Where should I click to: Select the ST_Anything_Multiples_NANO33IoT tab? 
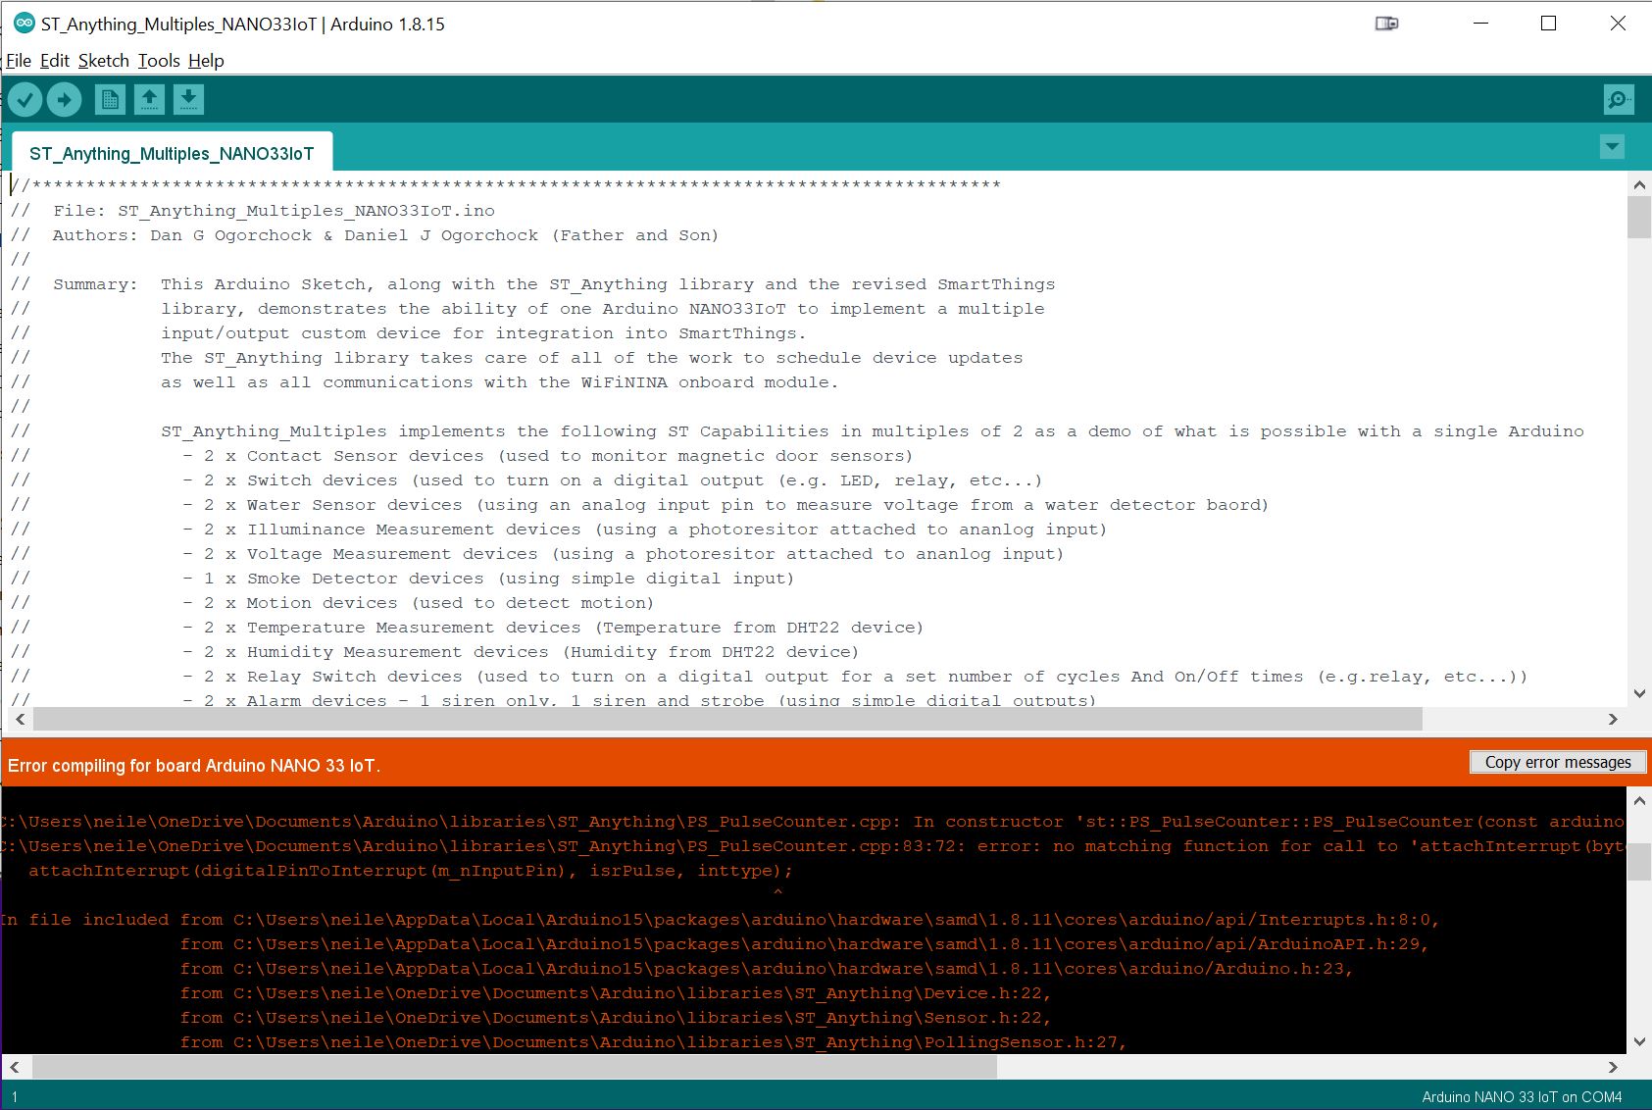[x=172, y=153]
